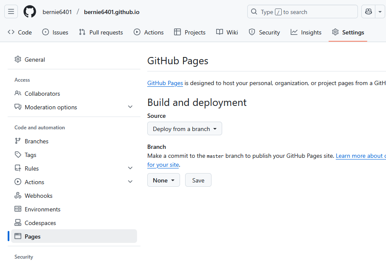Viewport: 386px width, 262px height.
Task: Open the hamburger navigation menu
Action: pos(11,11)
